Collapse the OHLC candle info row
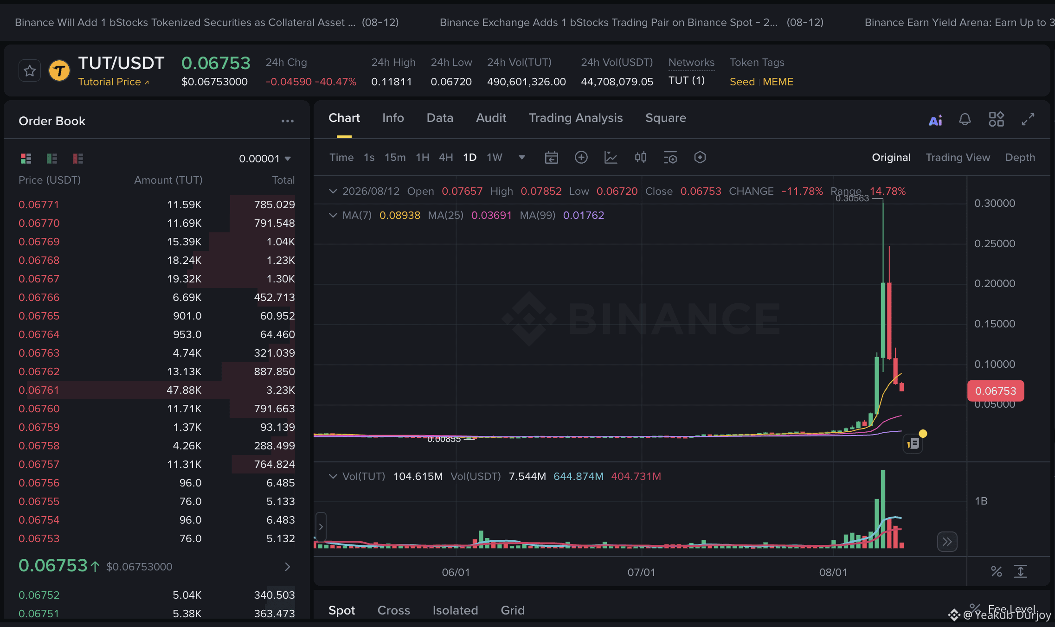The width and height of the screenshot is (1055, 627). [x=333, y=191]
